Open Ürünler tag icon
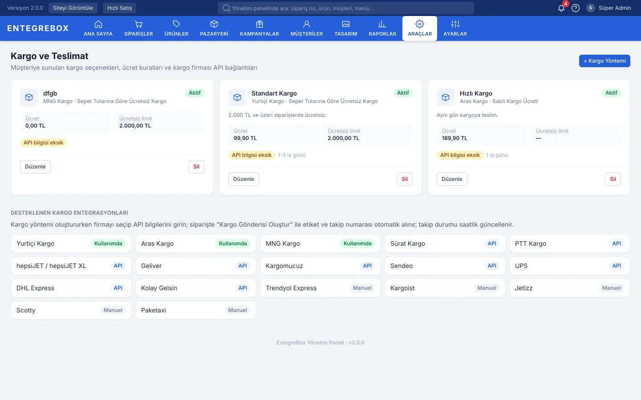The height and width of the screenshot is (400, 641). 176,24
